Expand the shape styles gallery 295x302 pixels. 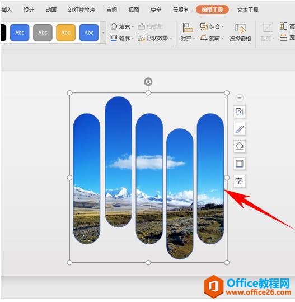coord(104,32)
